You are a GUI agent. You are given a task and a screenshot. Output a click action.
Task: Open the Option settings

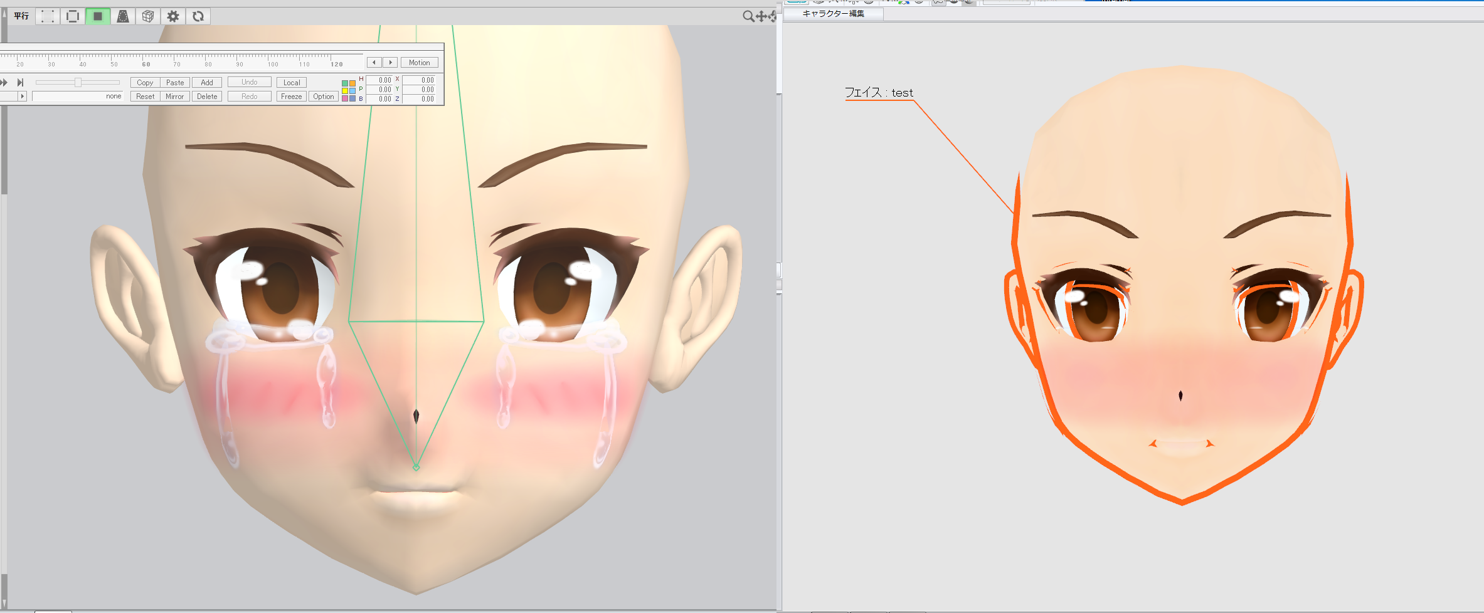(x=324, y=97)
